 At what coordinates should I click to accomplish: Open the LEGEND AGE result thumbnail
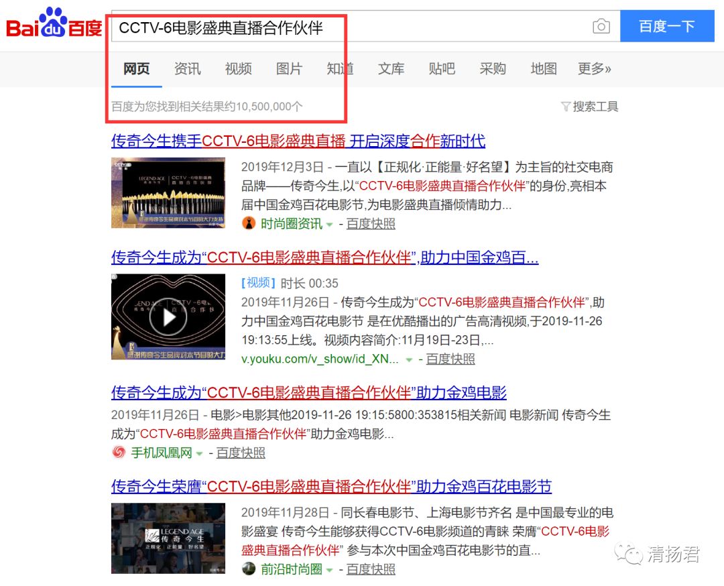[168, 538]
